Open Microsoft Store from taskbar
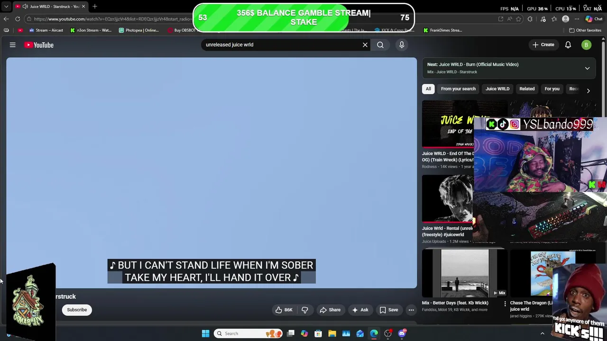The height and width of the screenshot is (341, 607). click(318, 333)
